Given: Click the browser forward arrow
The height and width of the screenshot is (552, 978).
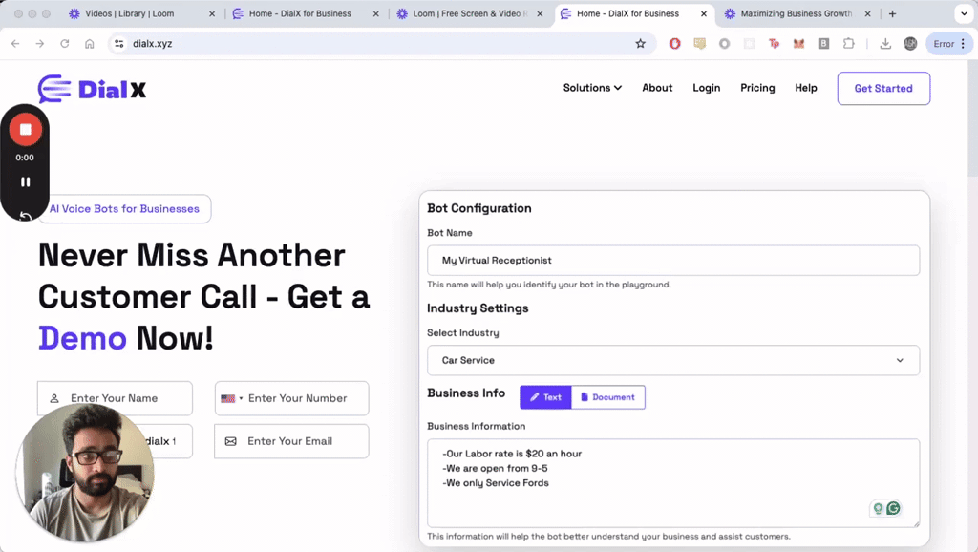Looking at the screenshot, I should tap(40, 44).
